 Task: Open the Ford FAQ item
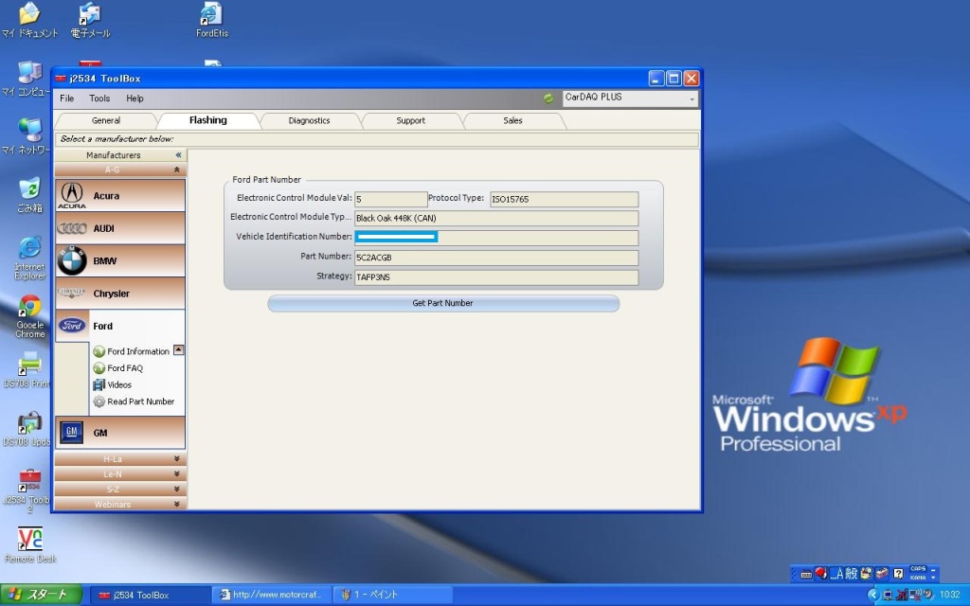tap(118, 368)
